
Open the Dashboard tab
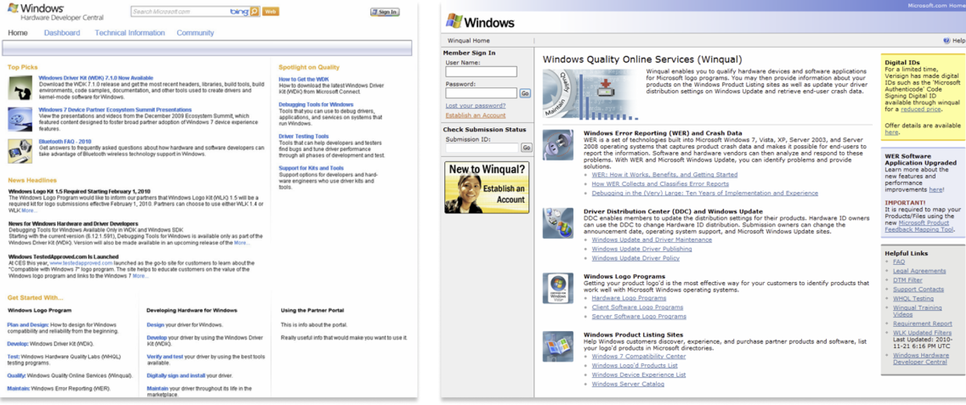point(62,33)
